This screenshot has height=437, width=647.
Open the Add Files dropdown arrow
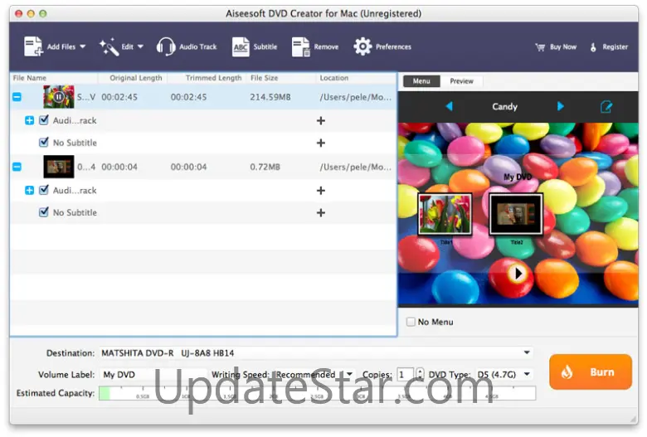pyautogui.click(x=82, y=46)
